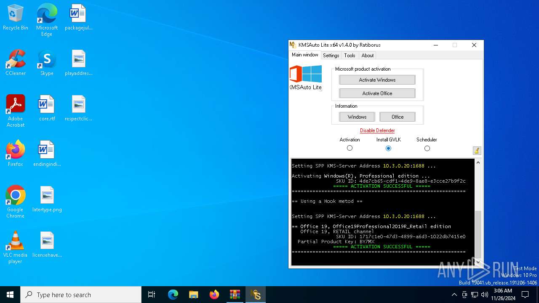Open Edge from the taskbar
This screenshot has height=303, width=539.
coord(173,295)
